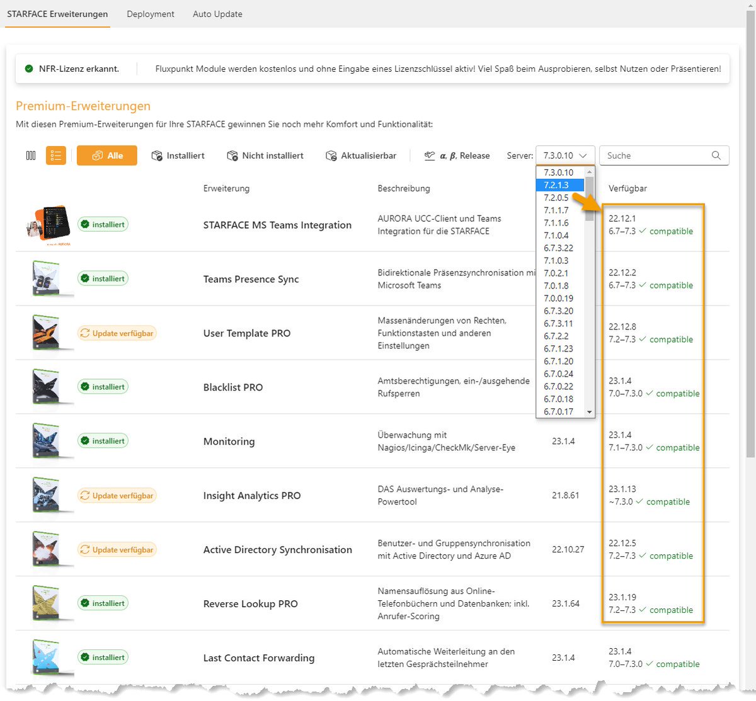Viewport: 756px width, 701px height.
Task: Click 'compatible' status of Last Contact Forwarding
Action: tap(672, 664)
